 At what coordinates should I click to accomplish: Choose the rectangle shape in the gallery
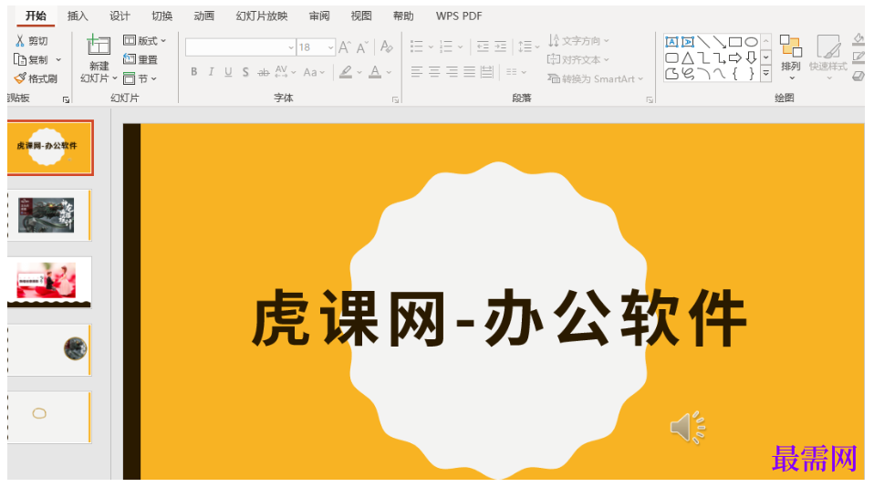coord(735,42)
